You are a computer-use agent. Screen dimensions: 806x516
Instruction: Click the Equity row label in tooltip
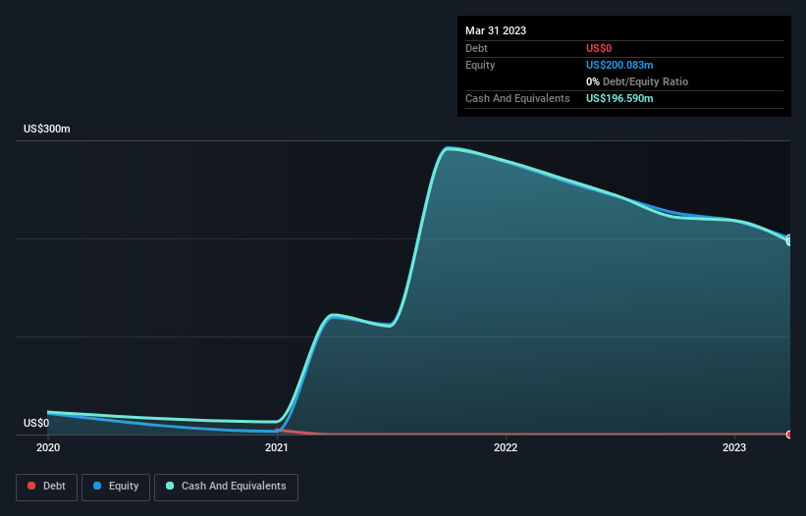pos(480,65)
